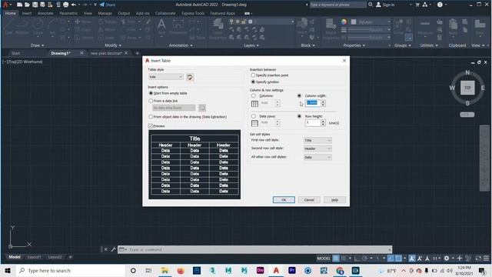Click Cancel in Insert Table dialog
This screenshot has height=277, width=492.
309,200
